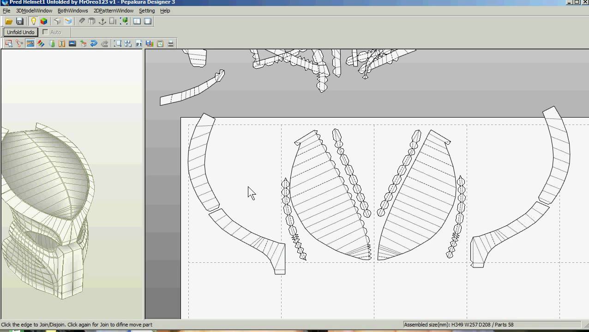Click the green cube fit-to-view icon
589x332 pixels.
click(x=124, y=21)
